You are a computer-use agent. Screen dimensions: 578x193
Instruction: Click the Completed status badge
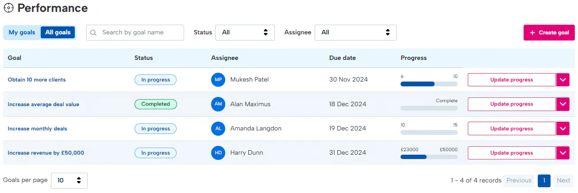click(155, 104)
